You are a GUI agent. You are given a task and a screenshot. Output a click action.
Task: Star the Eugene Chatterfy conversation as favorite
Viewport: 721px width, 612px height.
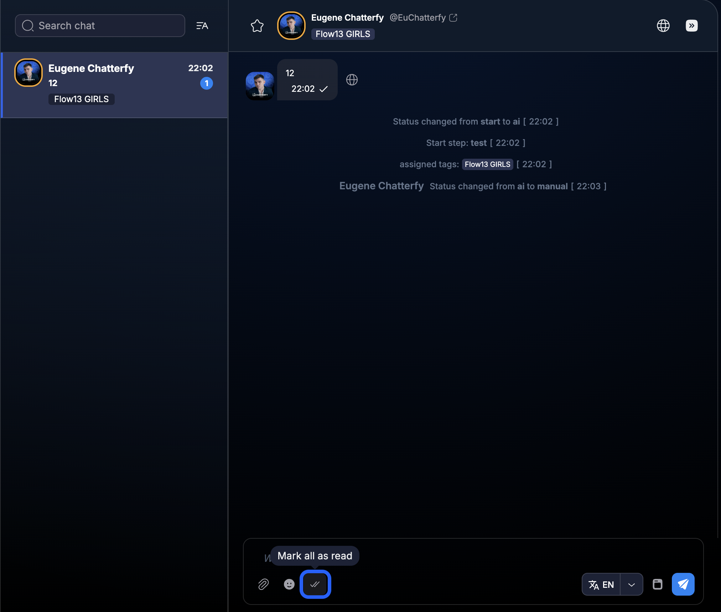pos(257,26)
